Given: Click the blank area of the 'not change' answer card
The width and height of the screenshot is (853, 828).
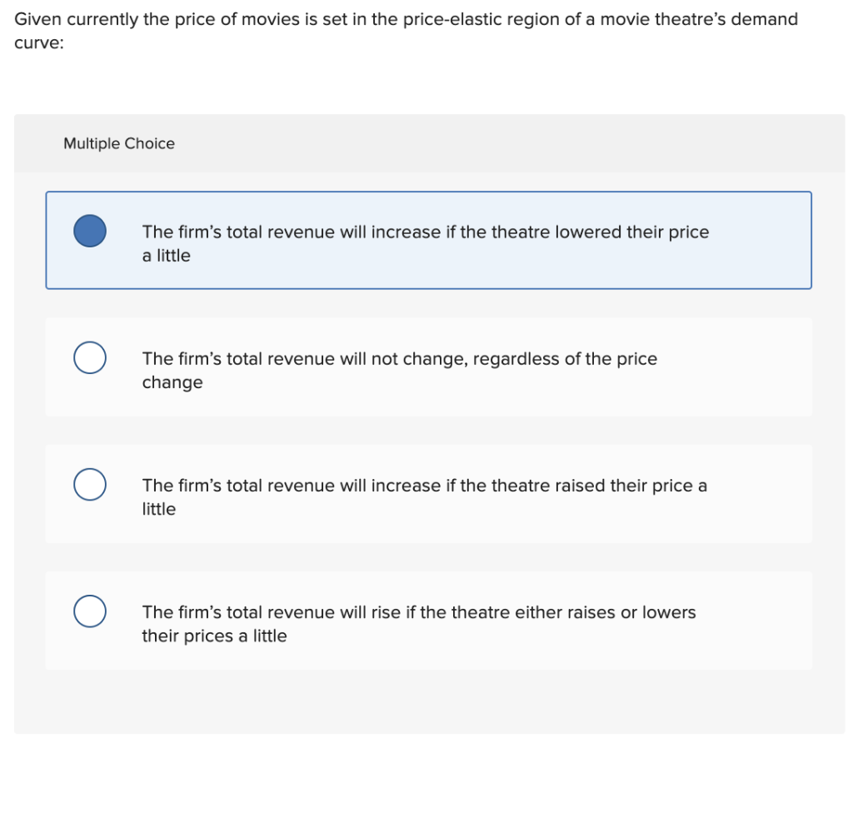Looking at the screenshot, I should (x=761, y=367).
